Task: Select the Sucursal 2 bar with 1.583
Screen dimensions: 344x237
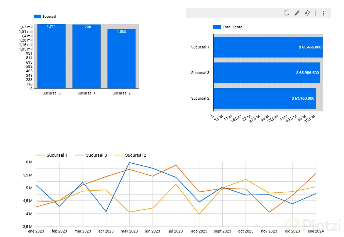Action: click(121, 59)
